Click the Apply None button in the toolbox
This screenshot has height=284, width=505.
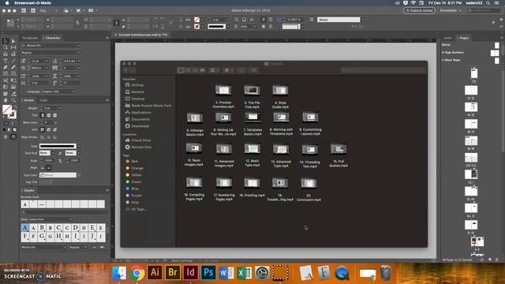(x=14, y=129)
